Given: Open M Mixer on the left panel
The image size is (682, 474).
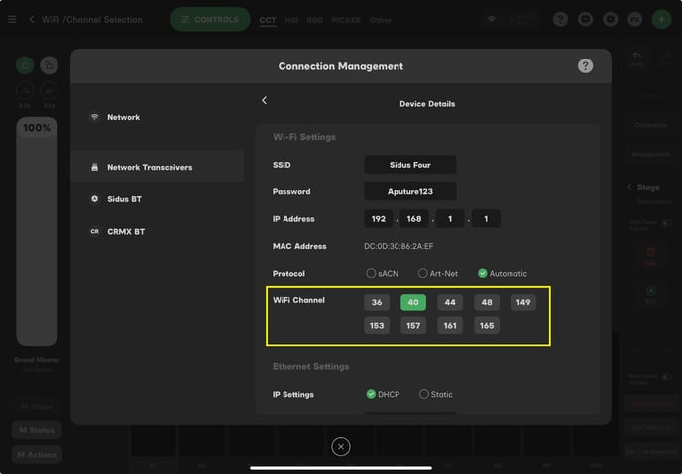Looking at the screenshot, I should coord(37,407).
